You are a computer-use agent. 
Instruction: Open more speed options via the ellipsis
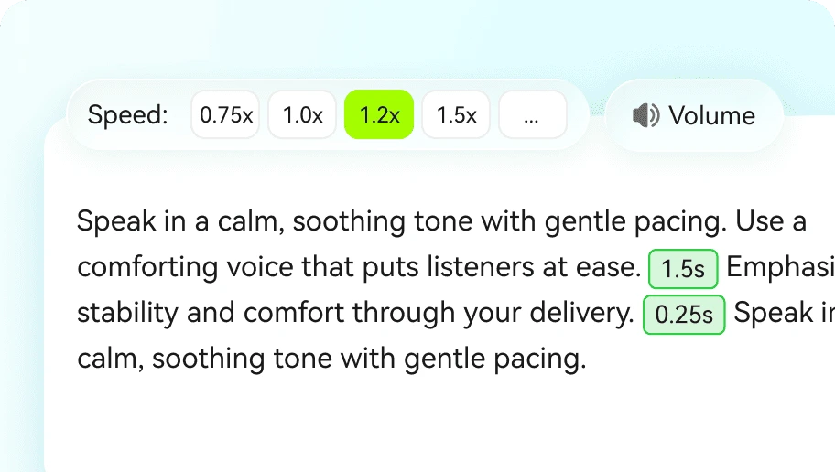click(x=532, y=115)
